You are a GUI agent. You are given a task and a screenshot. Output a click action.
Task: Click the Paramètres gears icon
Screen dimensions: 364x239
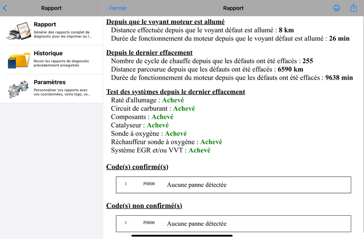point(18,89)
